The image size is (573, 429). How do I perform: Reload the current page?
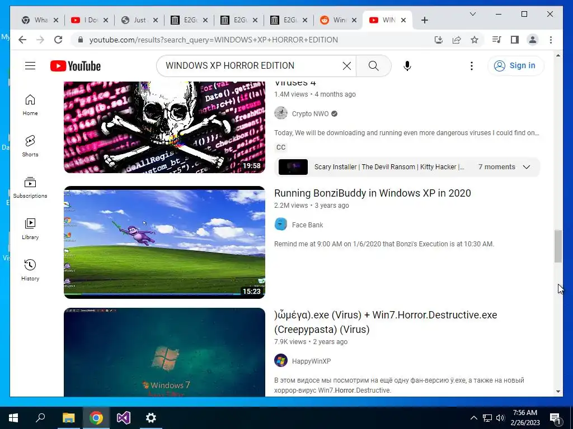point(58,40)
